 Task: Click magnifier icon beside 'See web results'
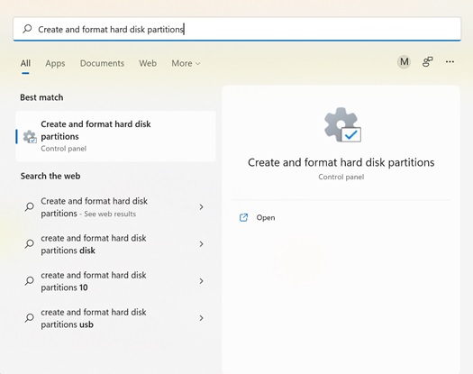point(29,207)
